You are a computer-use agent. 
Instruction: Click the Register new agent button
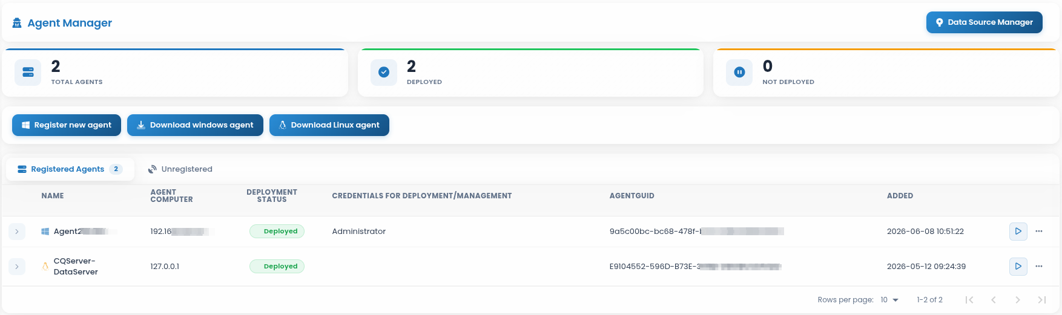click(x=67, y=125)
